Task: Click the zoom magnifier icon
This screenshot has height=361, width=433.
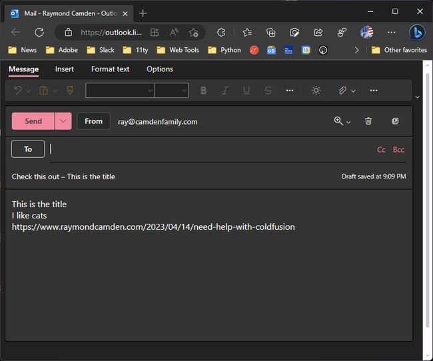Action: (339, 121)
